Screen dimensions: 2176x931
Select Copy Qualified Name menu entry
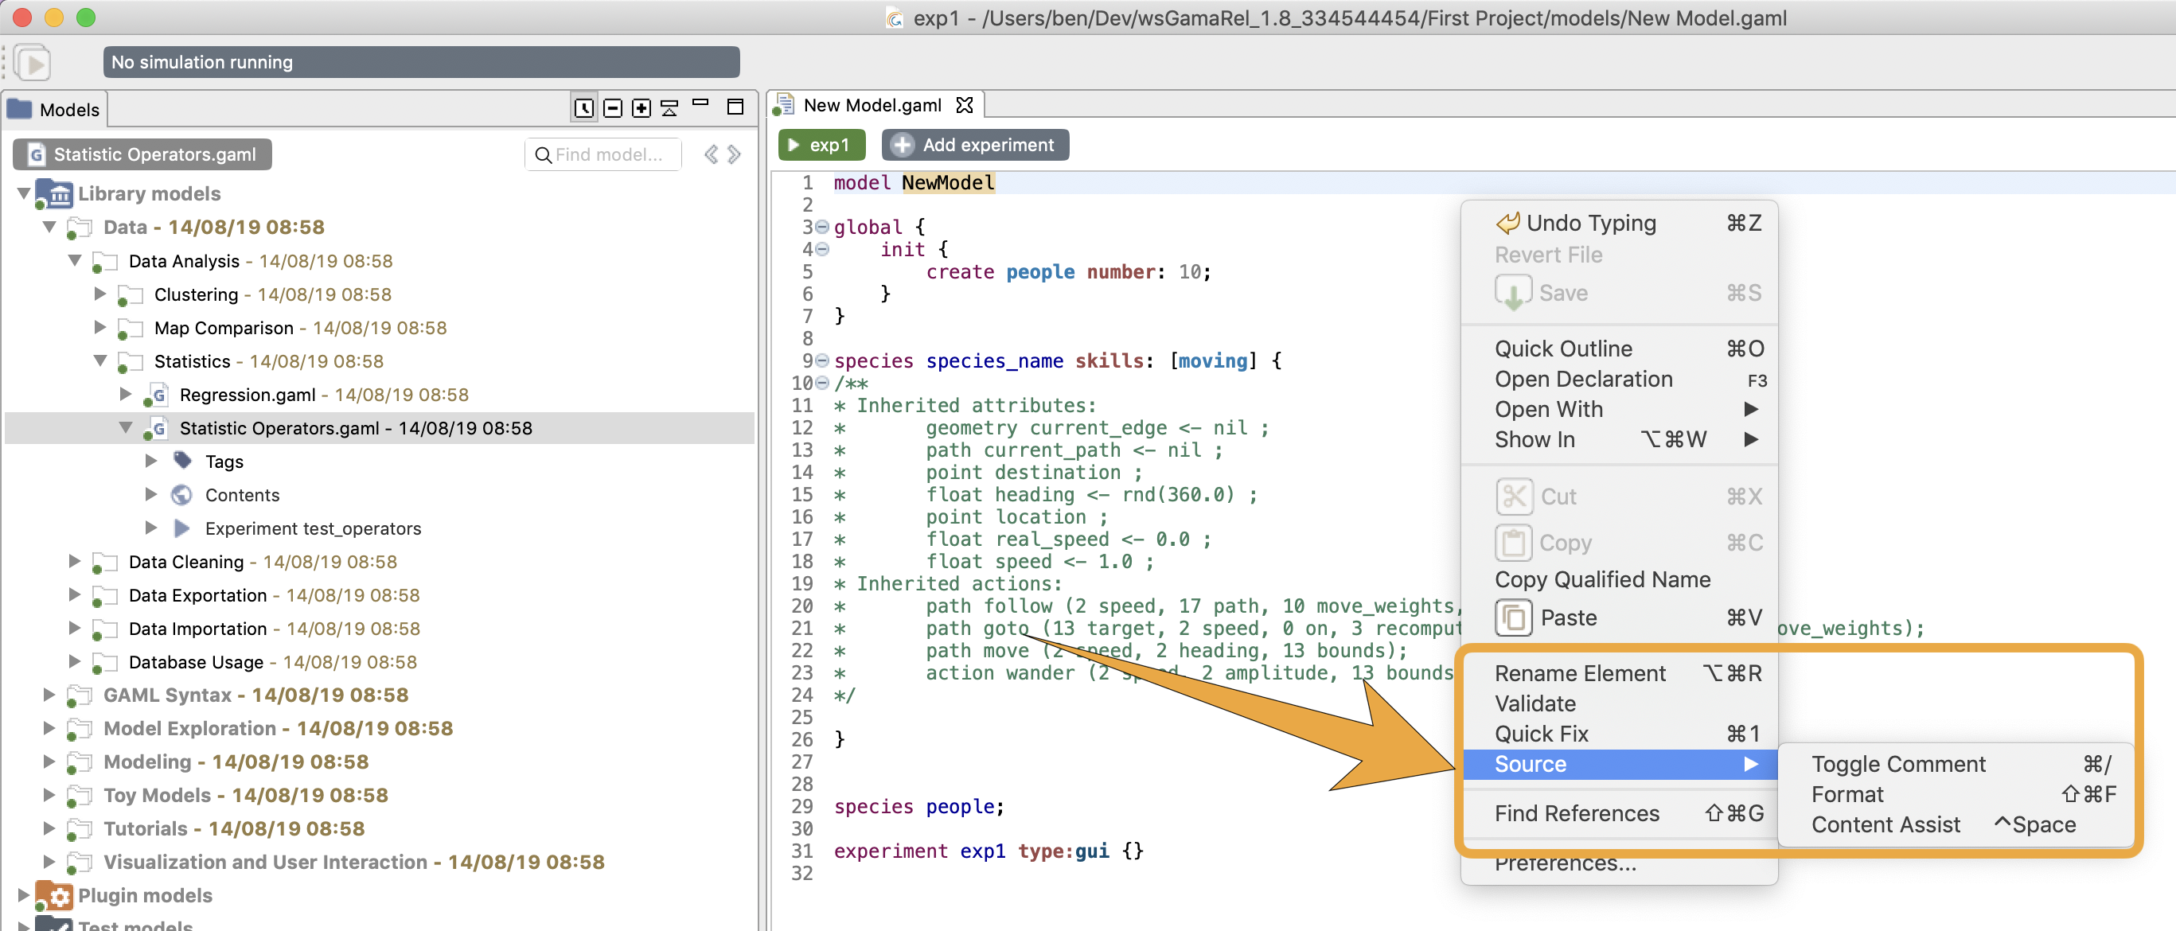click(x=1620, y=579)
